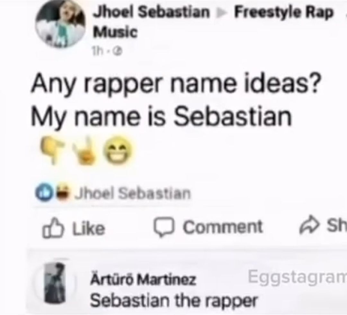Image resolution: width=347 pixels, height=315 pixels.
Task: Click the blue like reaction icon
Action: [42, 193]
